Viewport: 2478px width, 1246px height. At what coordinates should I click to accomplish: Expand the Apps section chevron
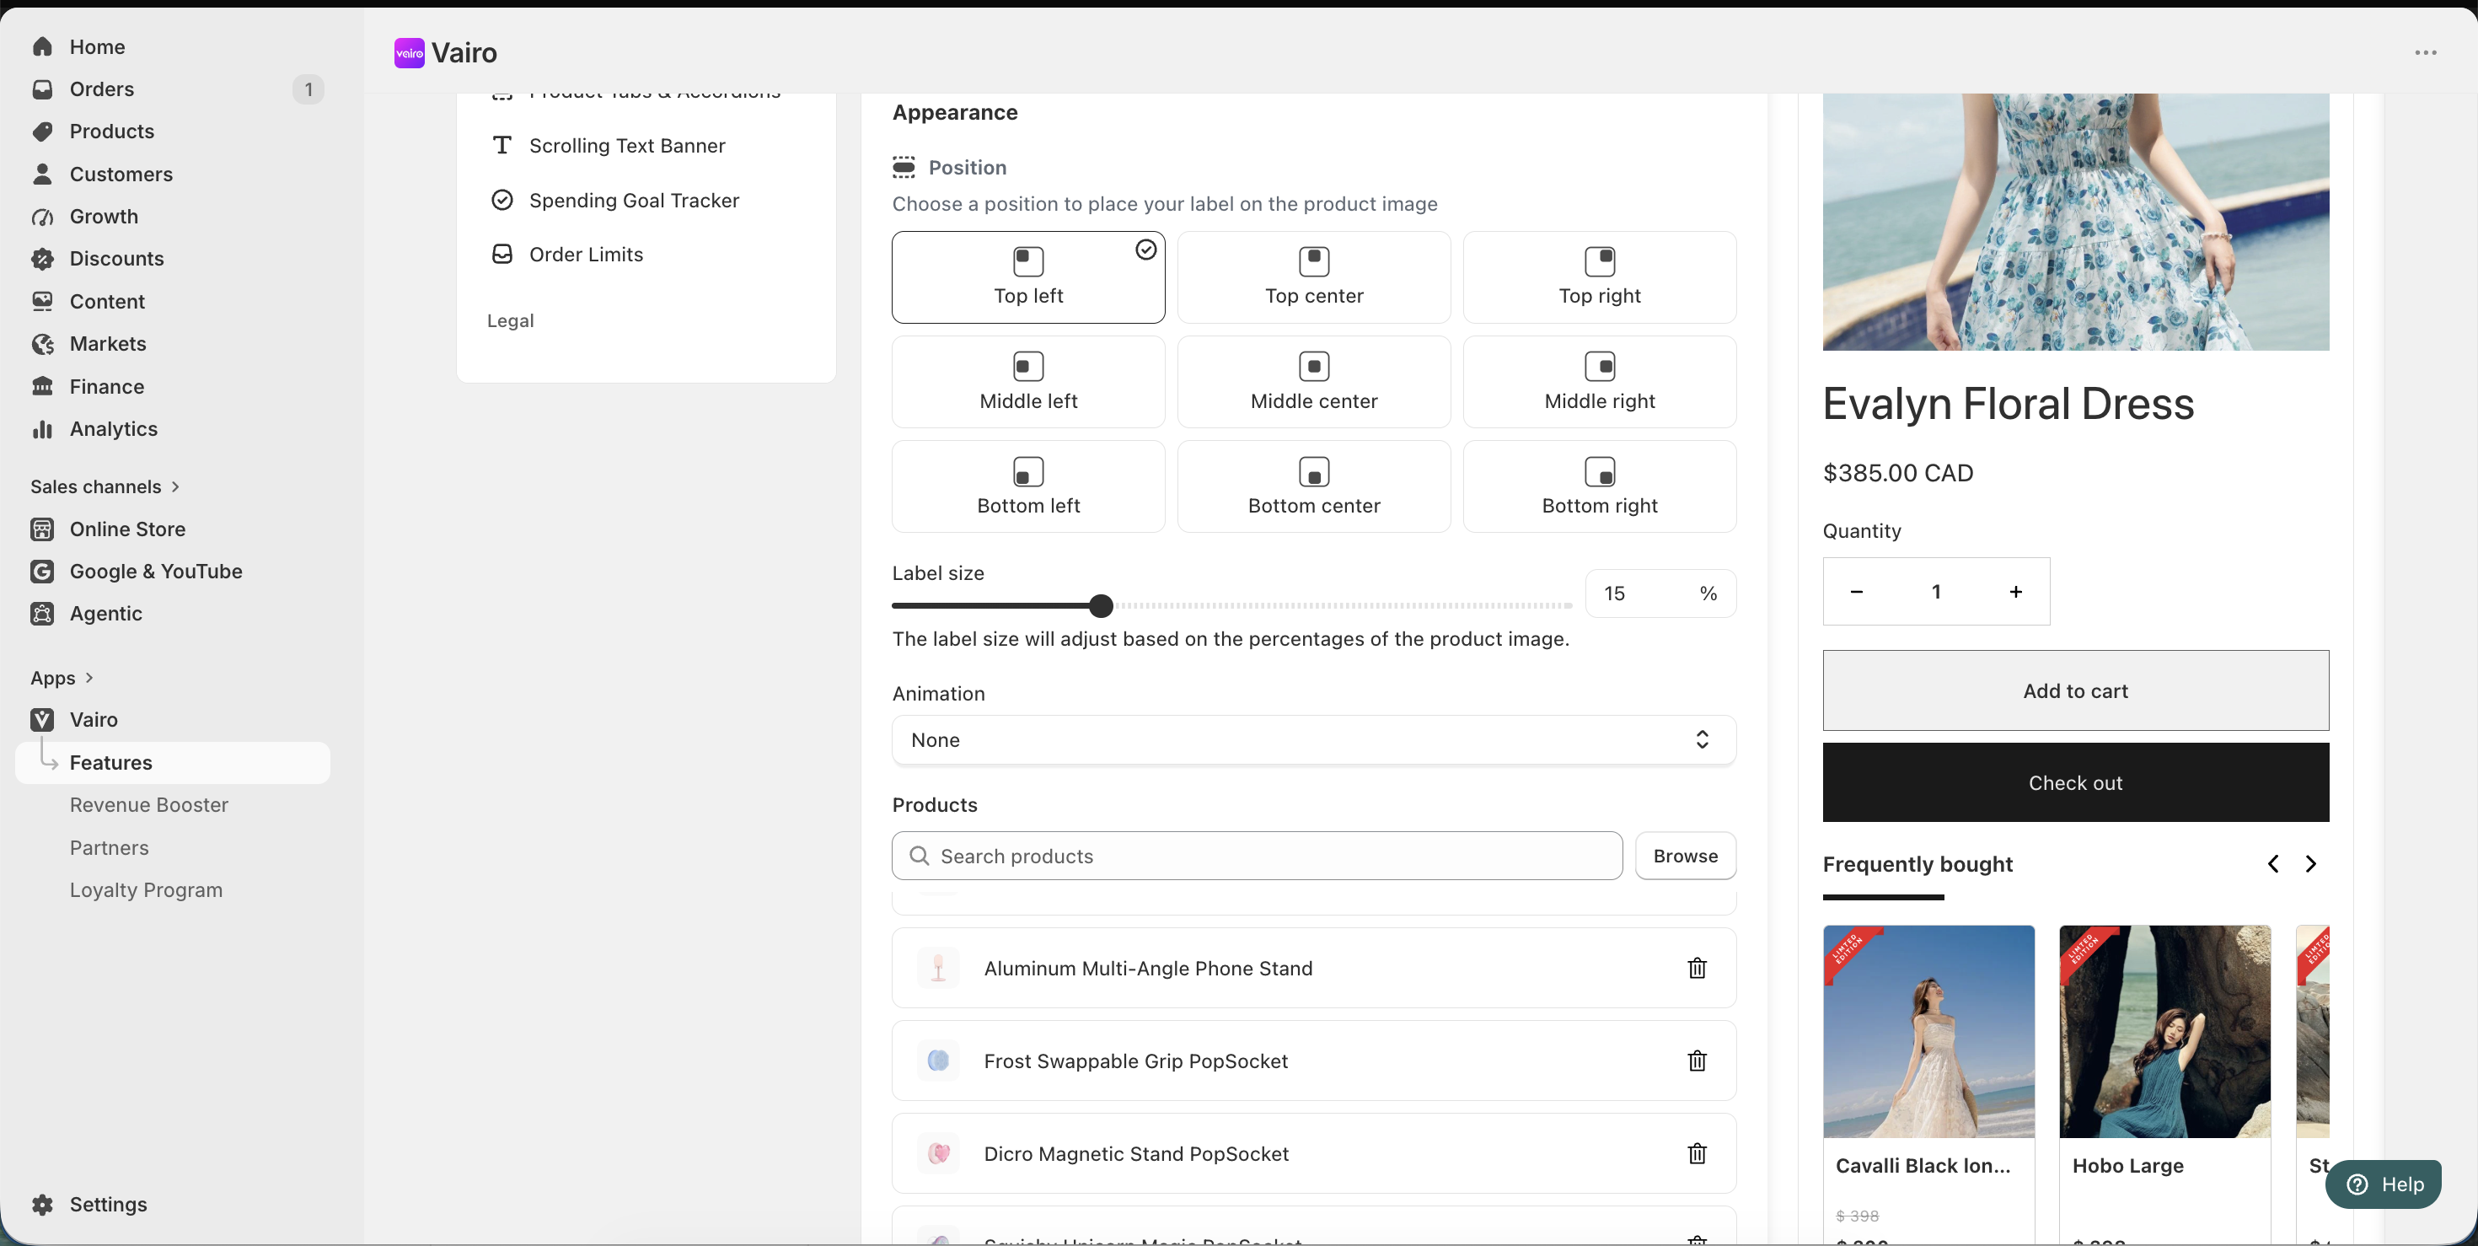pos(89,679)
